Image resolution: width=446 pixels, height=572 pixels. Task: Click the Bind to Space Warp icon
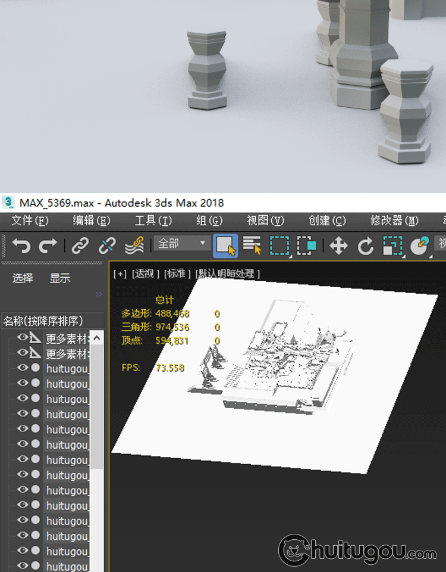click(x=134, y=245)
